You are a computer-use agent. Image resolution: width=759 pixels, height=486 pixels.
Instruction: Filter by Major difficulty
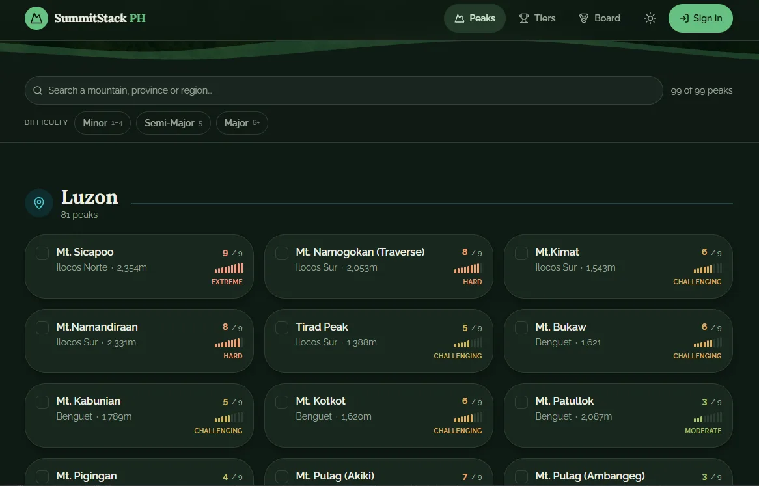[x=242, y=123]
